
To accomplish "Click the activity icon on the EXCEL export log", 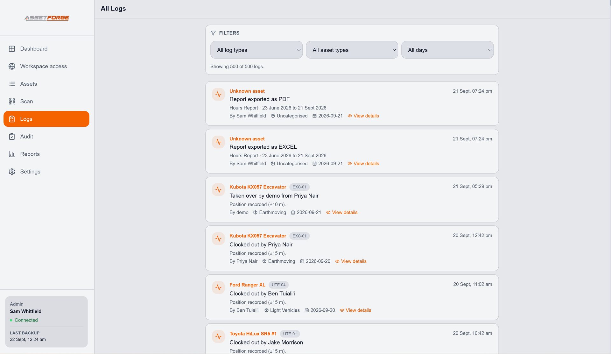I will coord(218,142).
